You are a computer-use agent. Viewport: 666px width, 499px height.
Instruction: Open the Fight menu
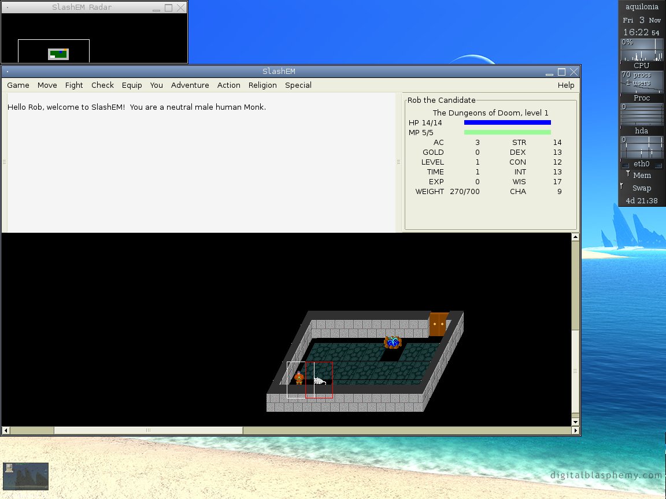click(x=74, y=85)
